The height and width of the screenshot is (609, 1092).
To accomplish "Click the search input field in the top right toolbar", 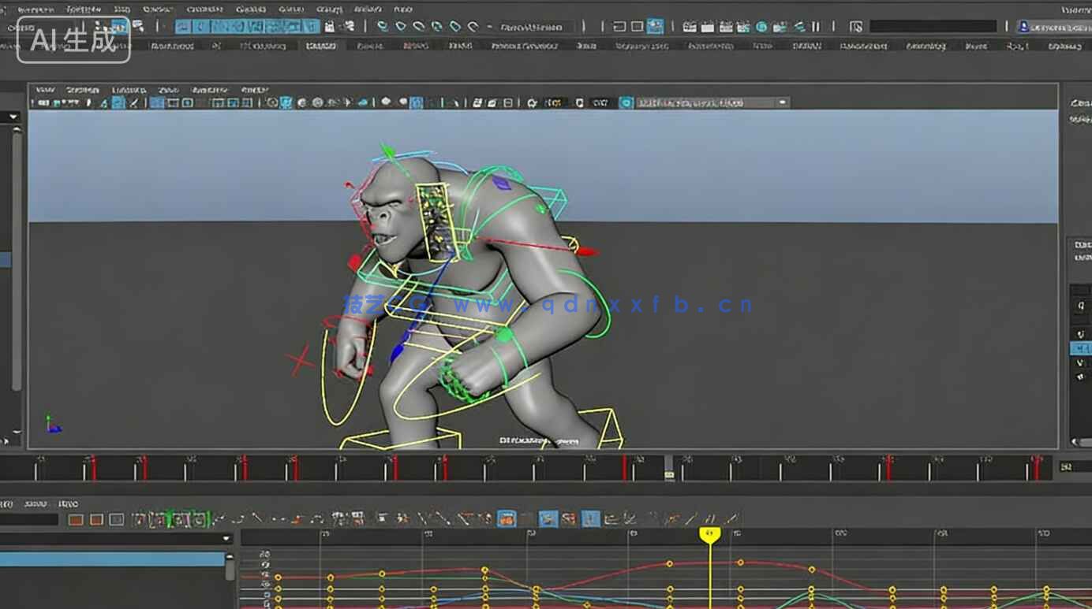I will (933, 27).
